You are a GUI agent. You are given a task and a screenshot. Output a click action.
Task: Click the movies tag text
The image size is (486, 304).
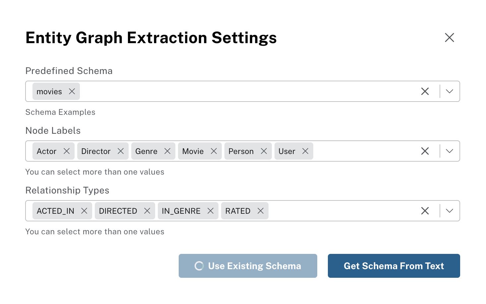point(49,92)
